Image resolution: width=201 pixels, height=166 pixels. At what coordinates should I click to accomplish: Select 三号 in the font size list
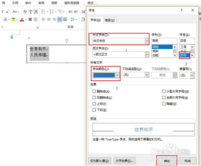(185, 47)
